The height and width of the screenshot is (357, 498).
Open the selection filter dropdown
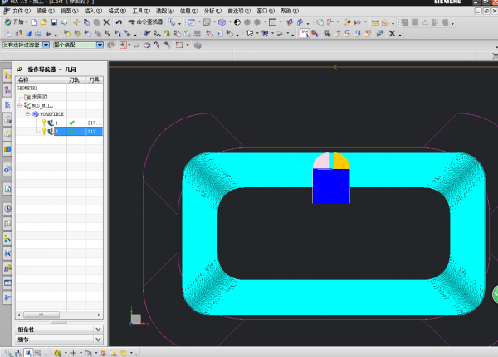click(x=46, y=45)
